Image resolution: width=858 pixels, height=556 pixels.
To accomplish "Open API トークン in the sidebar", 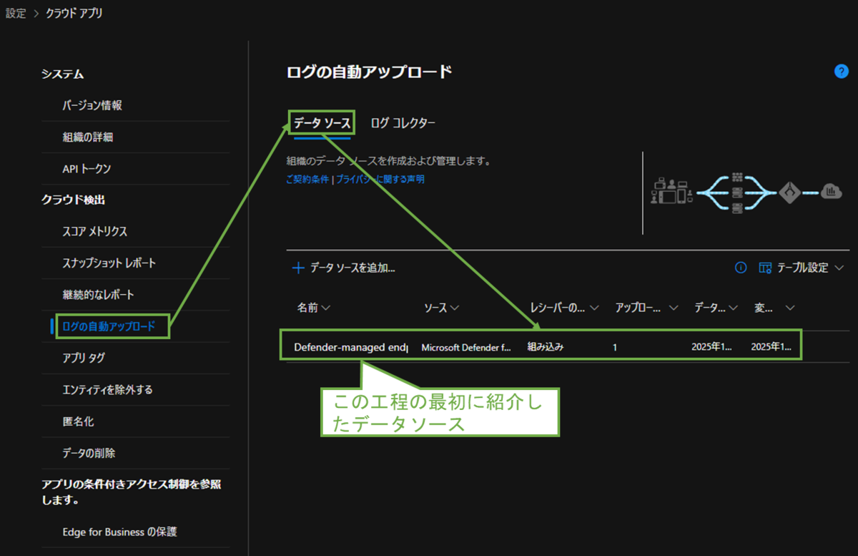I will tap(87, 169).
